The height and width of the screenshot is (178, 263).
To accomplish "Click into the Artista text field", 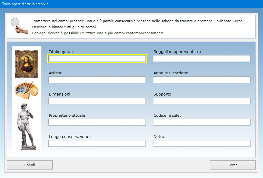I will coord(97,80).
